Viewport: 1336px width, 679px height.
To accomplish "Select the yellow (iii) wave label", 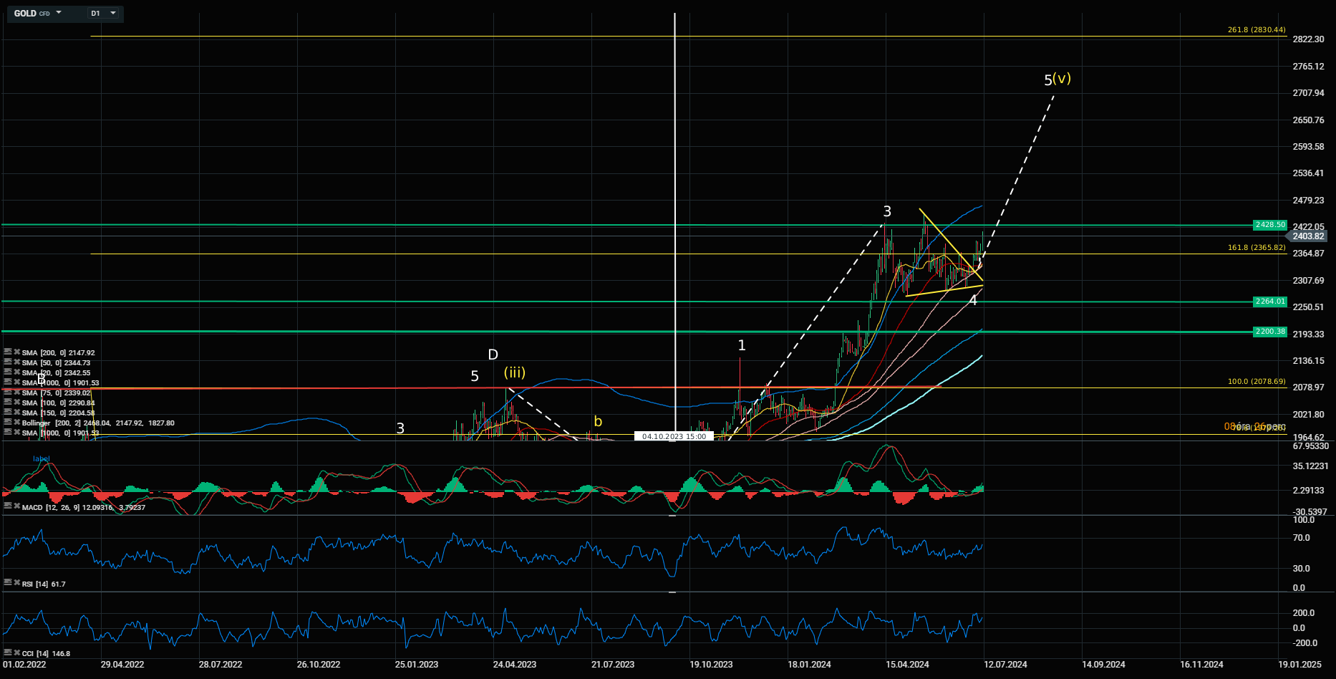I will coord(514,372).
